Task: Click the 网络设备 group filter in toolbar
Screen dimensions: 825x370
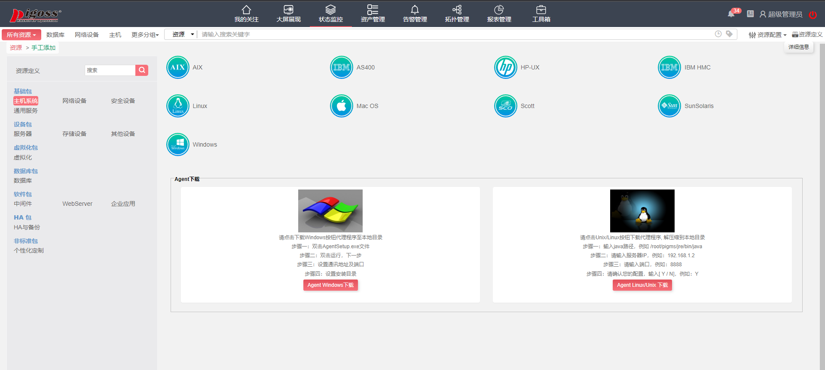Action: tap(87, 35)
